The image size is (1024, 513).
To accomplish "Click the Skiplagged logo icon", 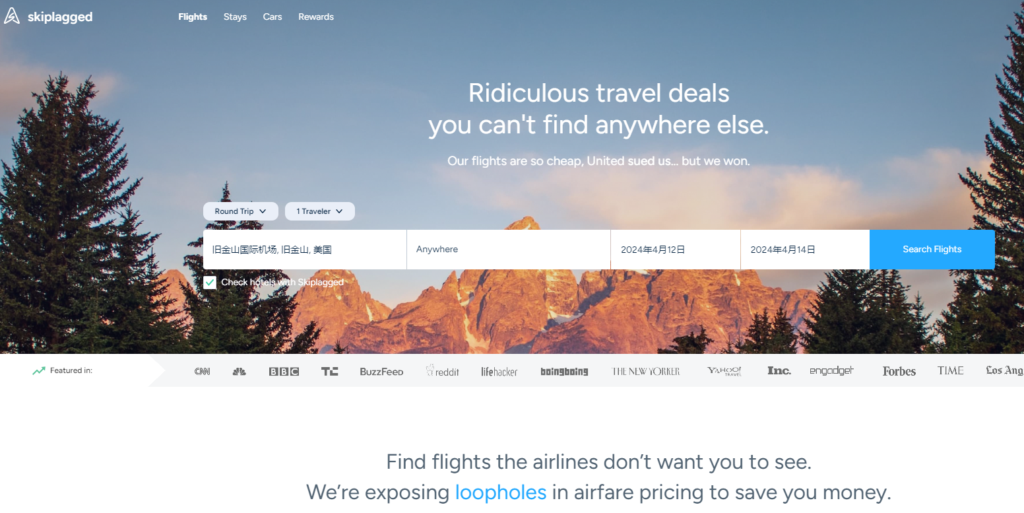I will 12,17.
